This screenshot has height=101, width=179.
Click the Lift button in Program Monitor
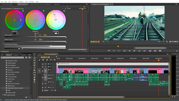(150, 51)
